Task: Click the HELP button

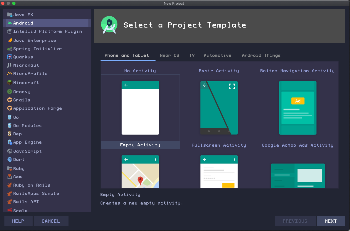Action: pyautogui.click(x=18, y=221)
